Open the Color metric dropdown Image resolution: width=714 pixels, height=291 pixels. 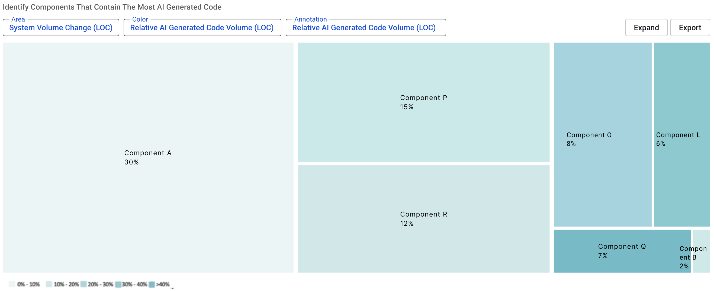click(202, 28)
